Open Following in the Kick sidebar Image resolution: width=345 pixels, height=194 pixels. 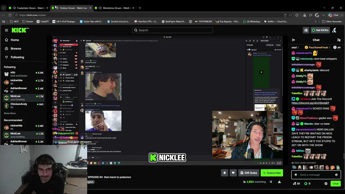pos(17,57)
